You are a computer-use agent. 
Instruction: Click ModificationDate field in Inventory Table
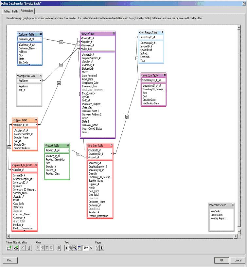click(150, 103)
